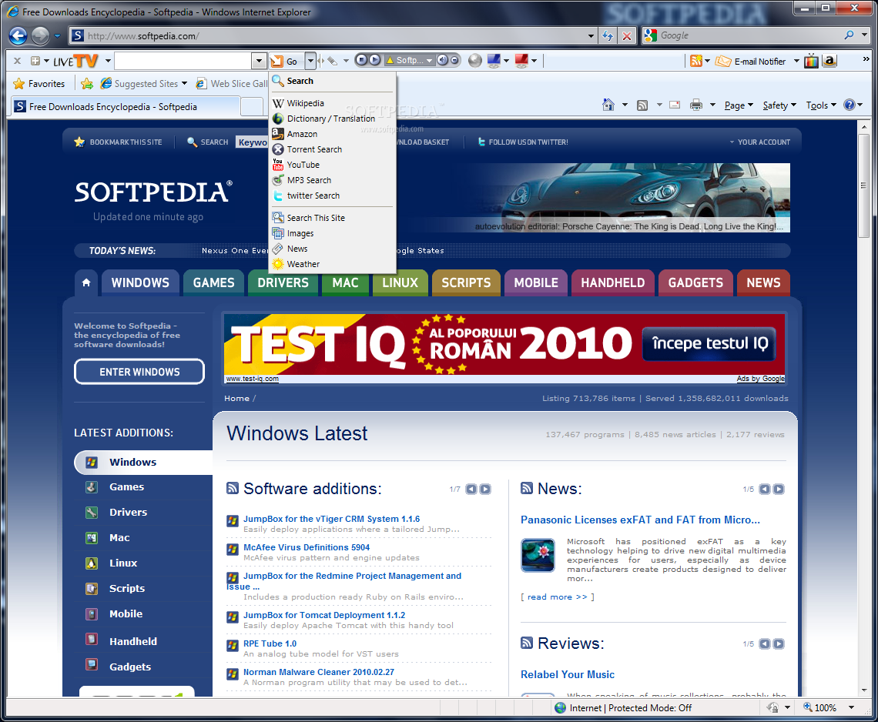Click the orange Go search button
This screenshot has width=878, height=722.
[286, 61]
